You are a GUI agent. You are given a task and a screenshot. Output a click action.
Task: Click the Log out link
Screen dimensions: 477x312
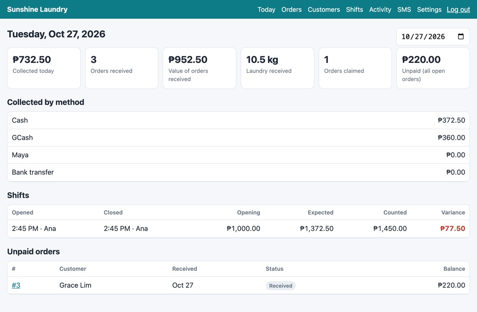[x=458, y=10]
